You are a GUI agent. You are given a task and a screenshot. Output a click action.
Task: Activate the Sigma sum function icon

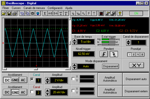coord(45,13)
